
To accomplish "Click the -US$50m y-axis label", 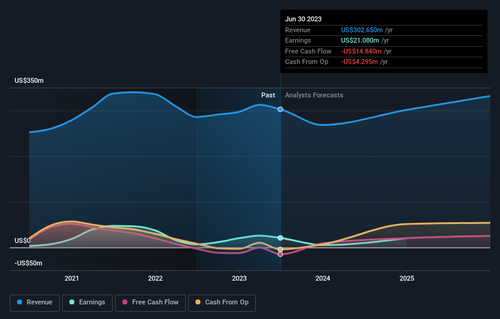I will click(x=29, y=263).
